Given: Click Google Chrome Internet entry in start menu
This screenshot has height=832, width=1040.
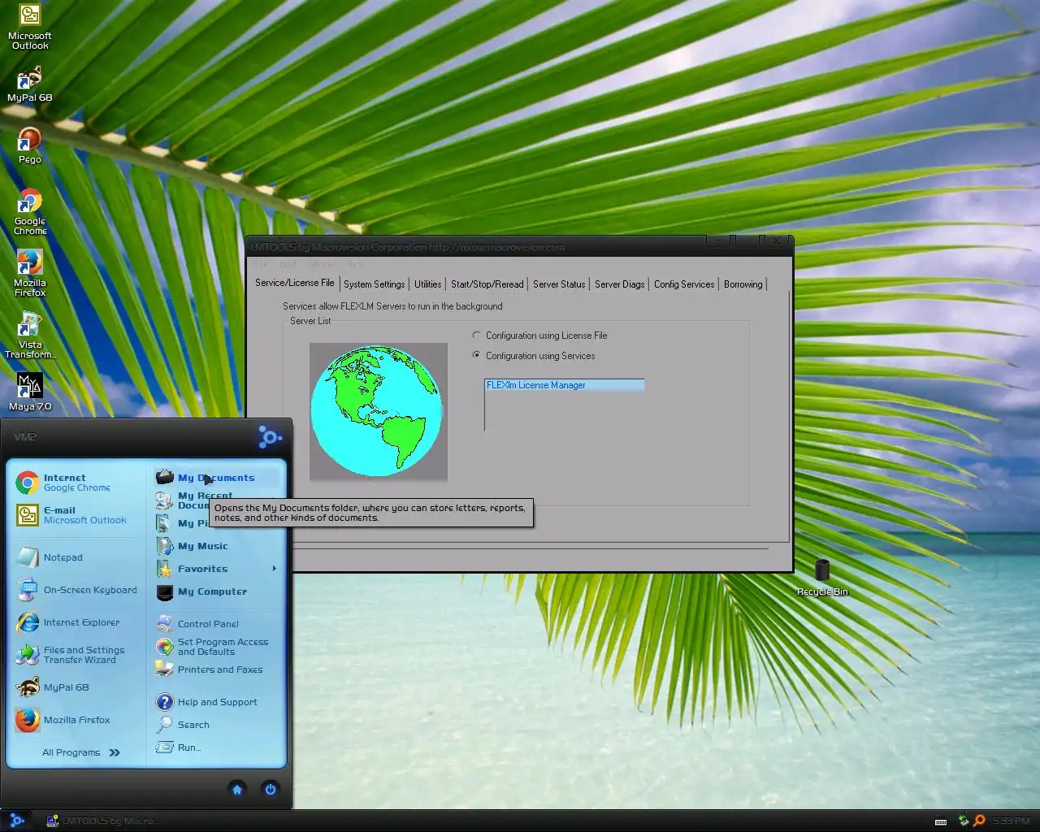Looking at the screenshot, I should pyautogui.click(x=76, y=483).
